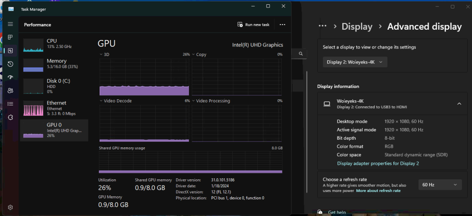The image size is (472, 216).
Task: Open the Startup apps page icon
Action: [10, 77]
